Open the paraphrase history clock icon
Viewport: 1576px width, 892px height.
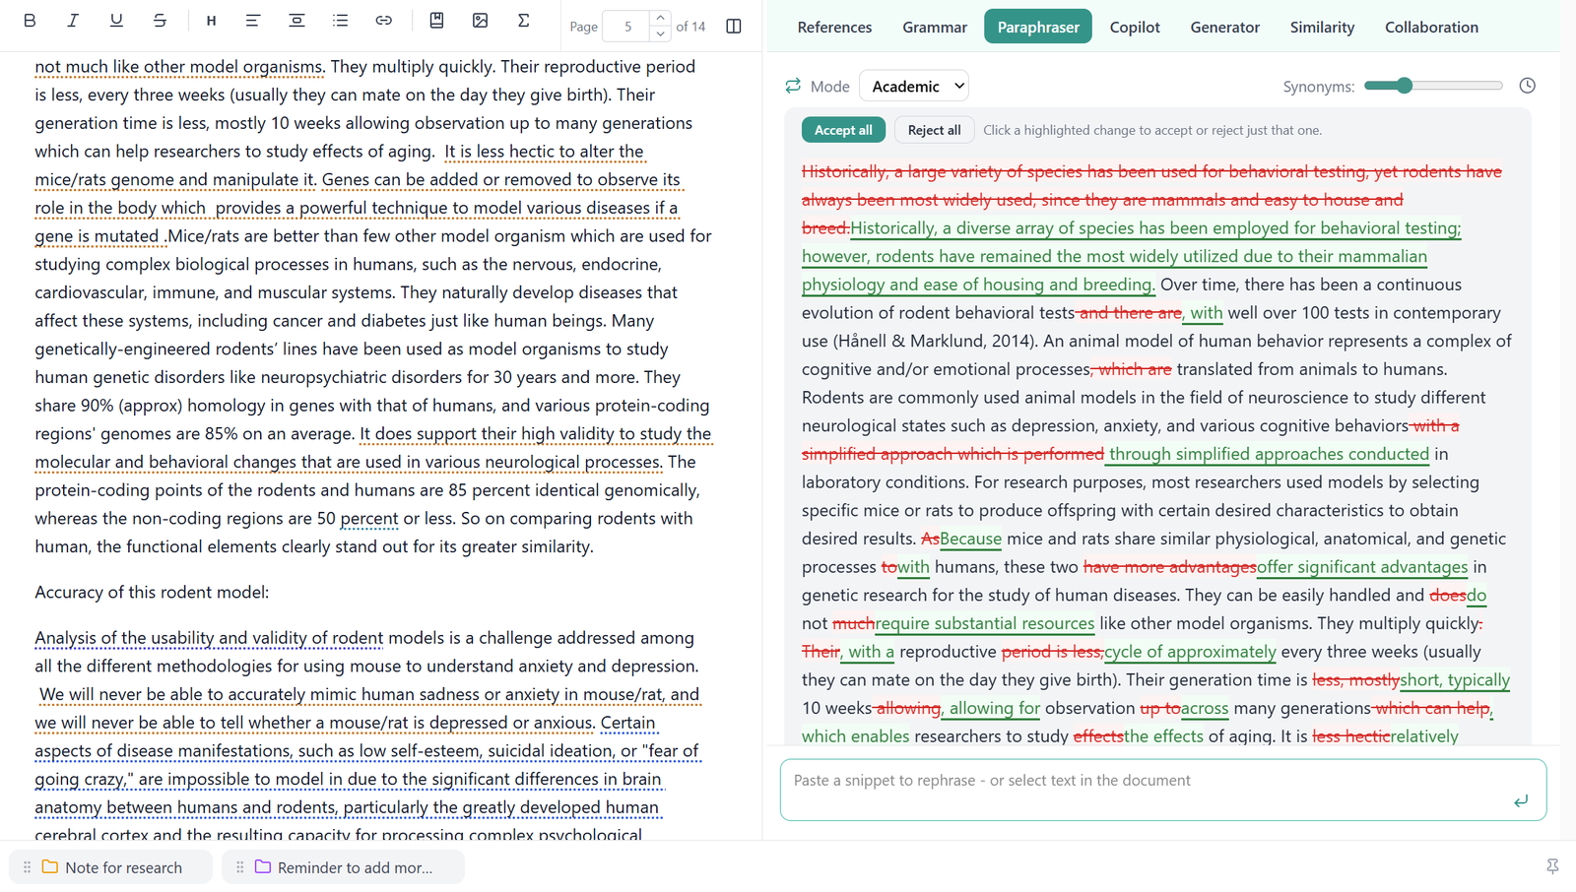tap(1527, 86)
